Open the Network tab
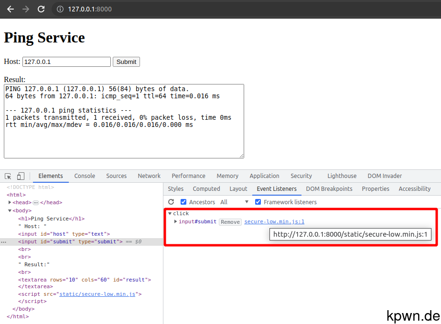441x324 pixels. tap(149, 176)
